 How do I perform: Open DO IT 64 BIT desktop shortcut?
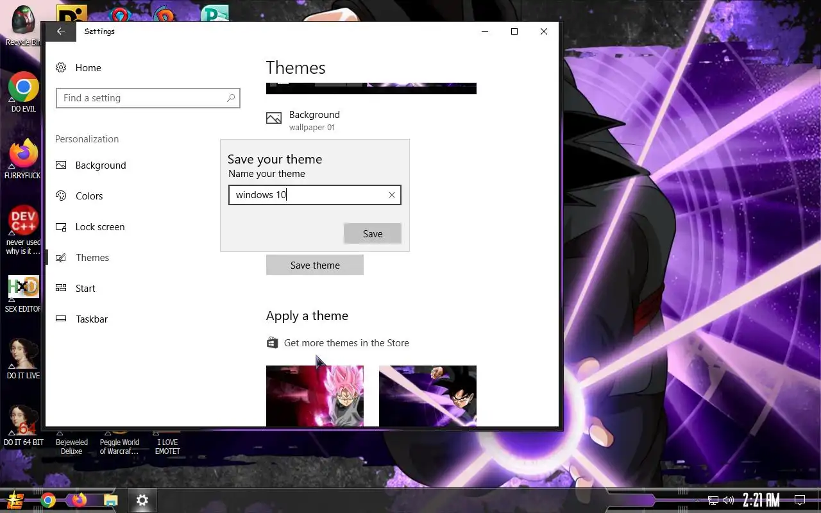click(x=23, y=426)
